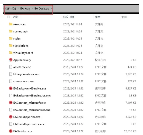Select the translations folder icon
Screen dimensions: 143x135
click(10, 45)
